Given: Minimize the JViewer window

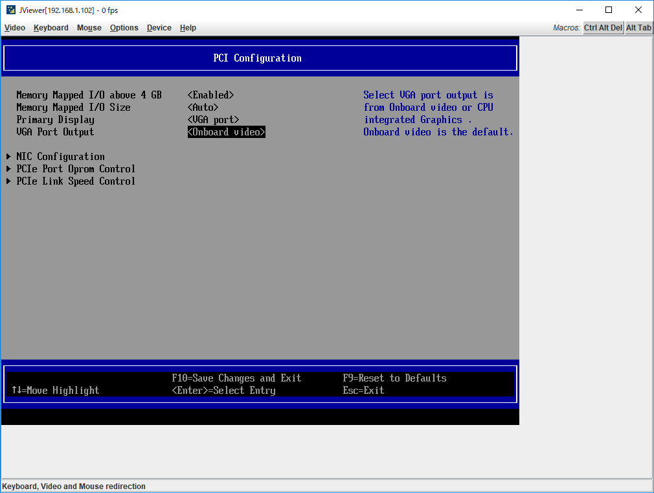Looking at the screenshot, I should pyautogui.click(x=580, y=10).
